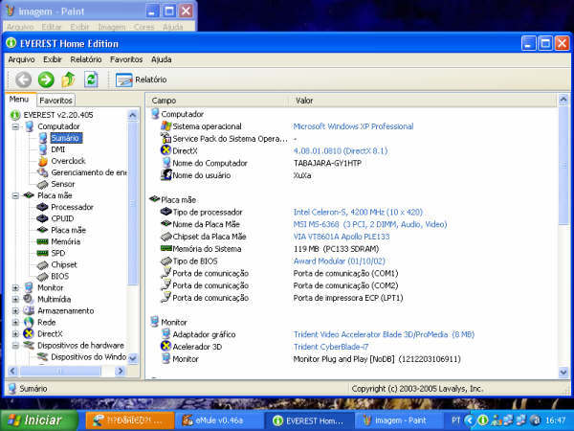
Task: Click the PT language indicator in taskbar
Action: tap(455, 420)
